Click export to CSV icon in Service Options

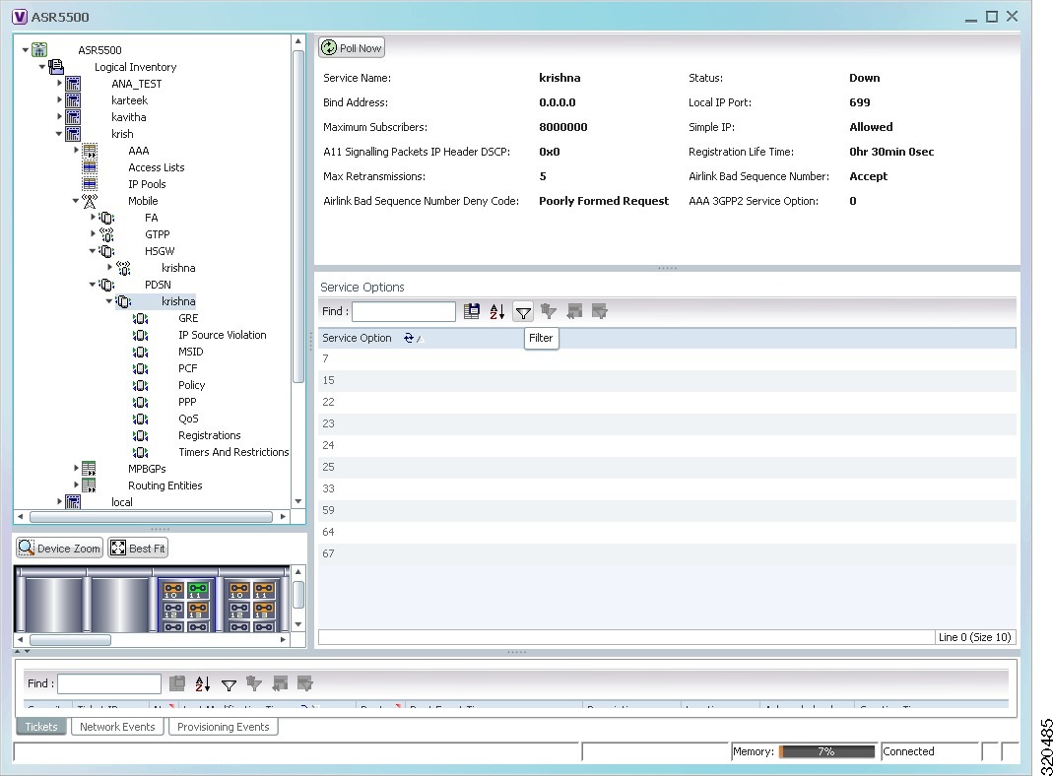(x=472, y=311)
